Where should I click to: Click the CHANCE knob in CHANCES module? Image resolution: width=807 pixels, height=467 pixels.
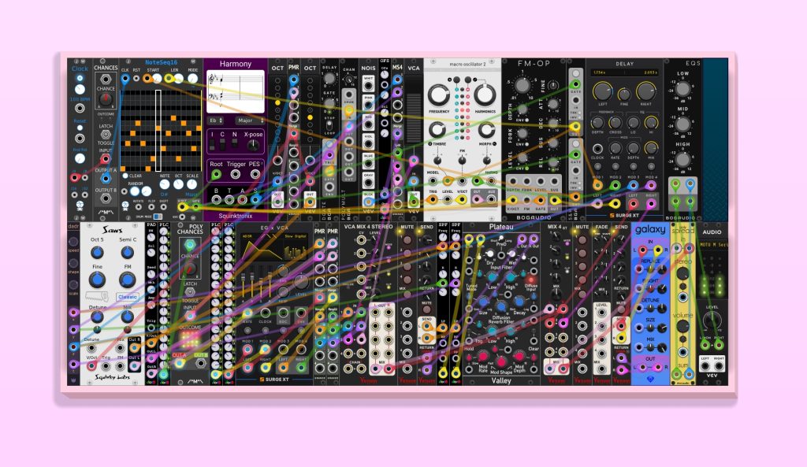tap(106, 99)
